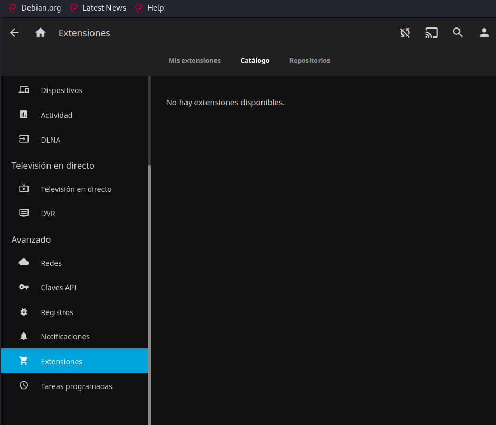The image size is (496, 425).
Task: Select the Dispositivos device icon
Action: coord(24,90)
